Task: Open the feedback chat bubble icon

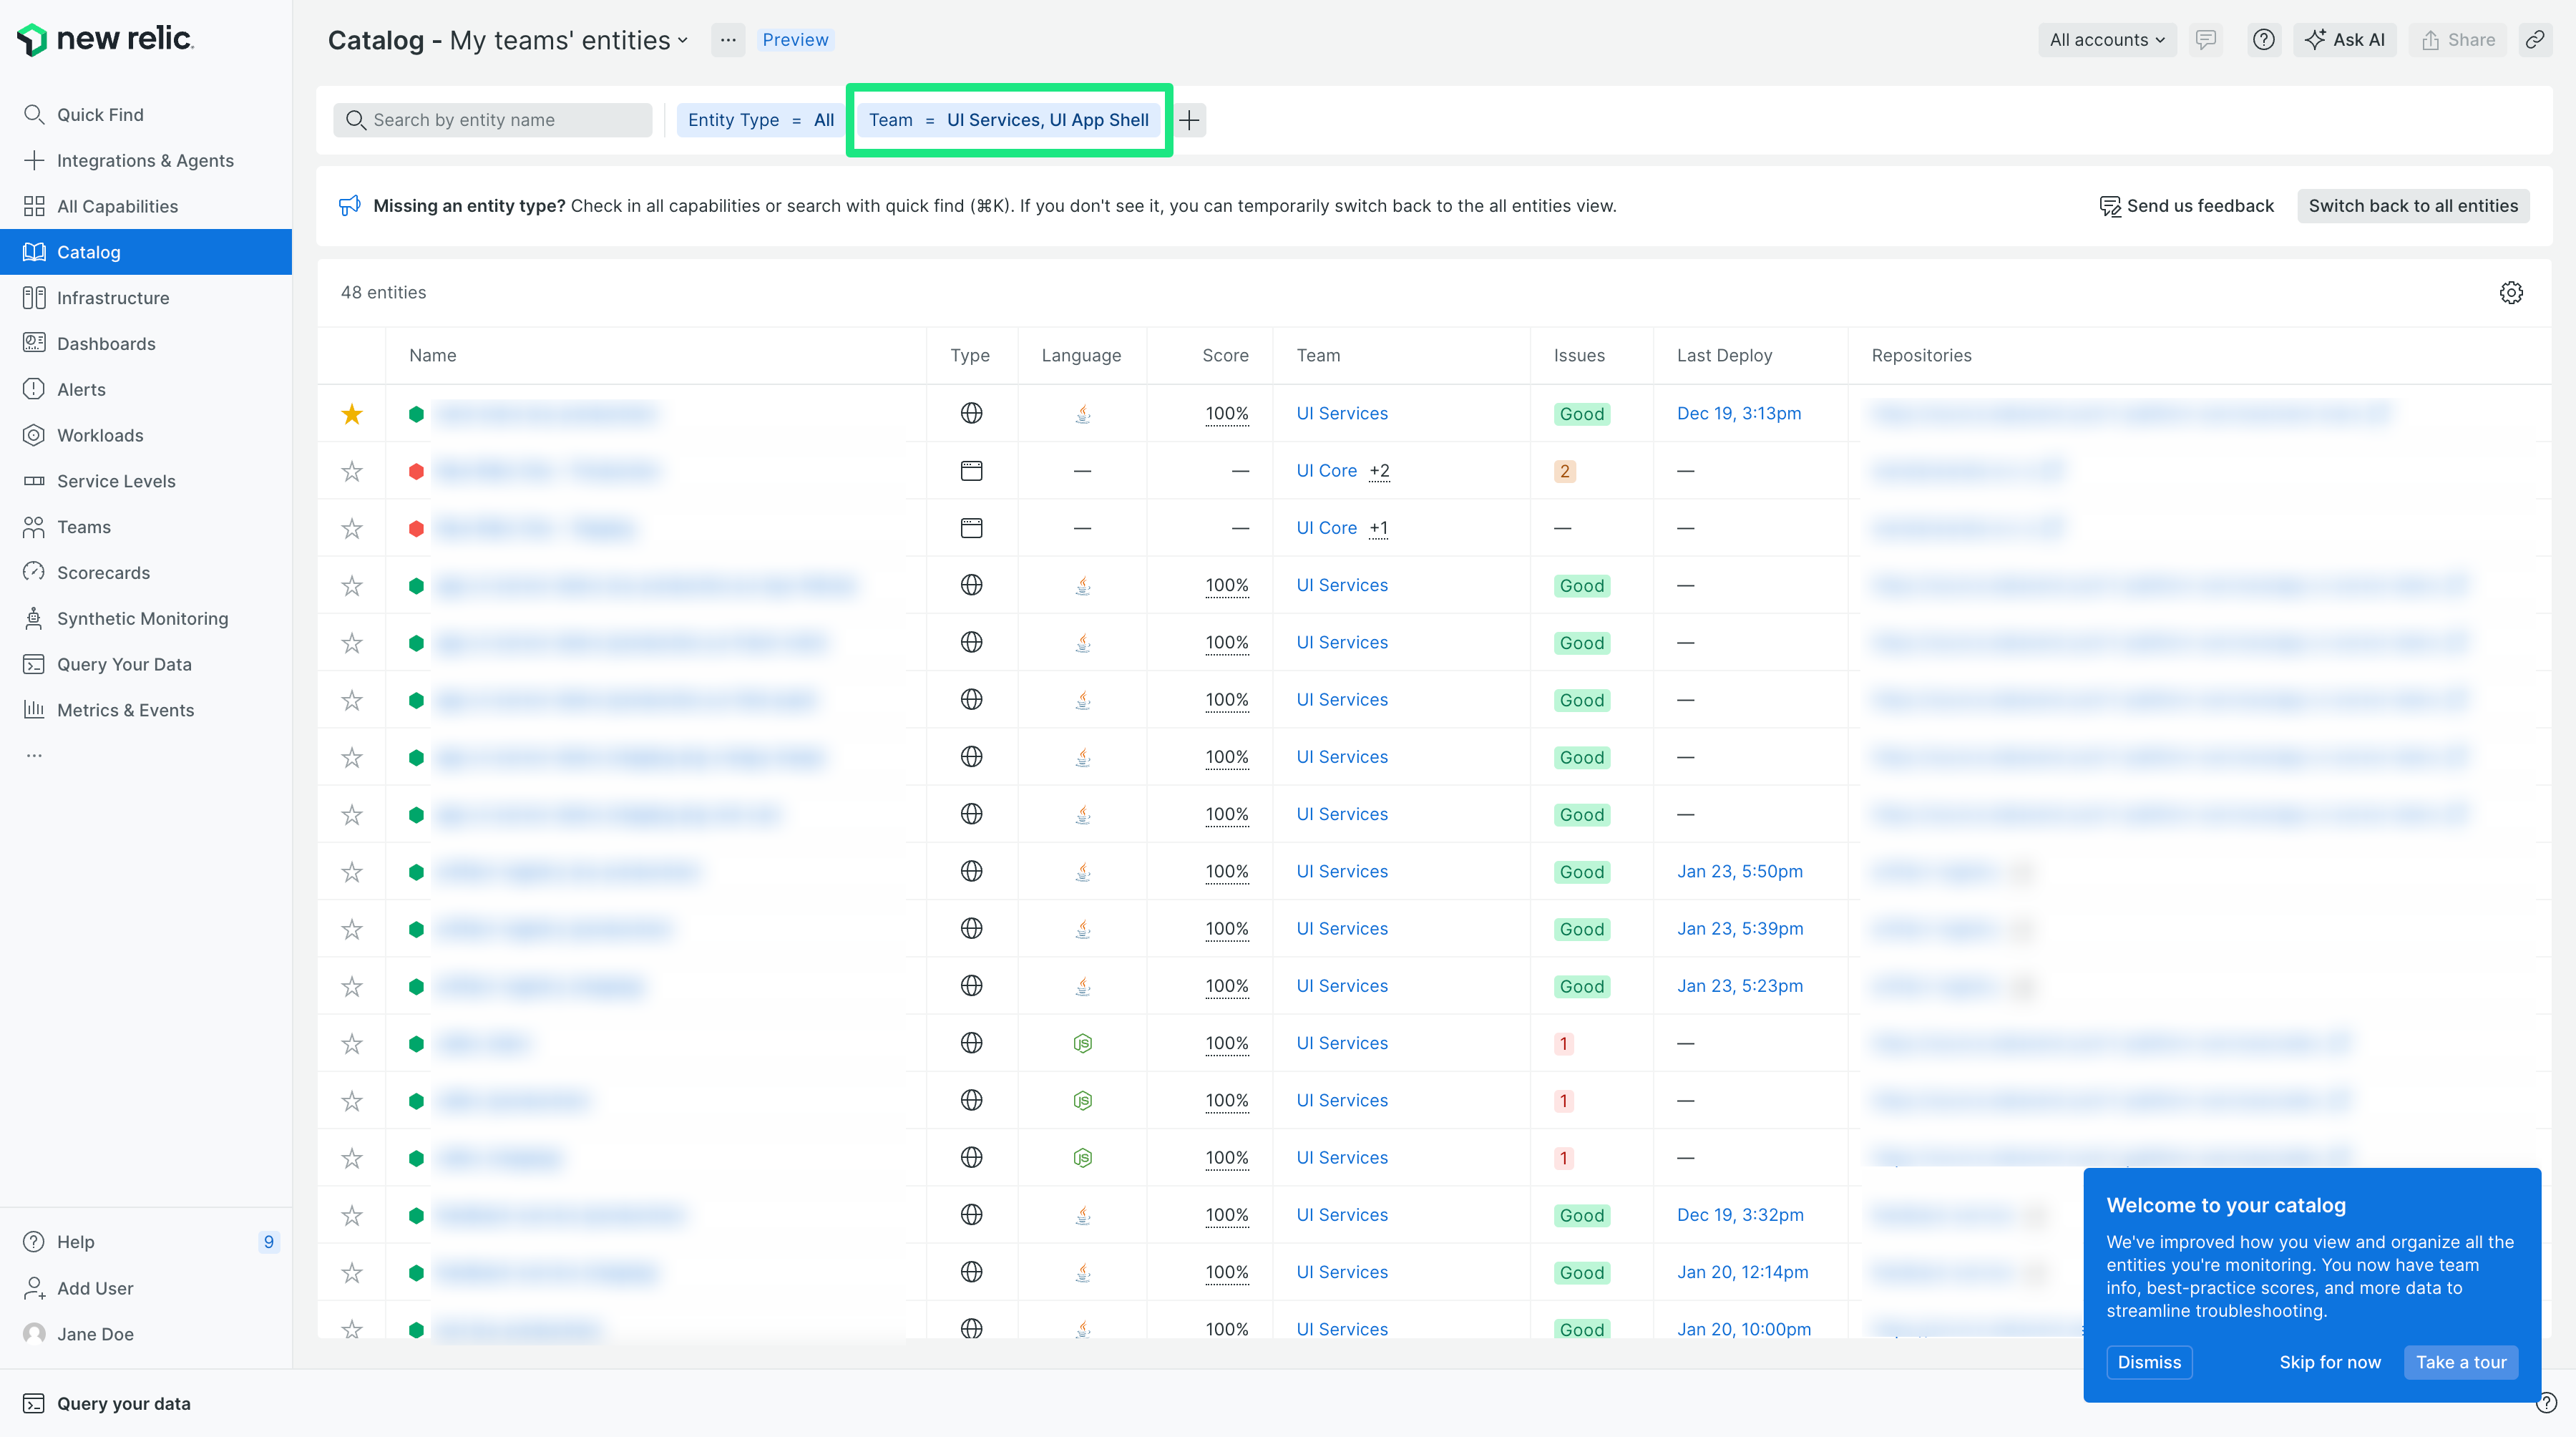Action: pos(2205,40)
